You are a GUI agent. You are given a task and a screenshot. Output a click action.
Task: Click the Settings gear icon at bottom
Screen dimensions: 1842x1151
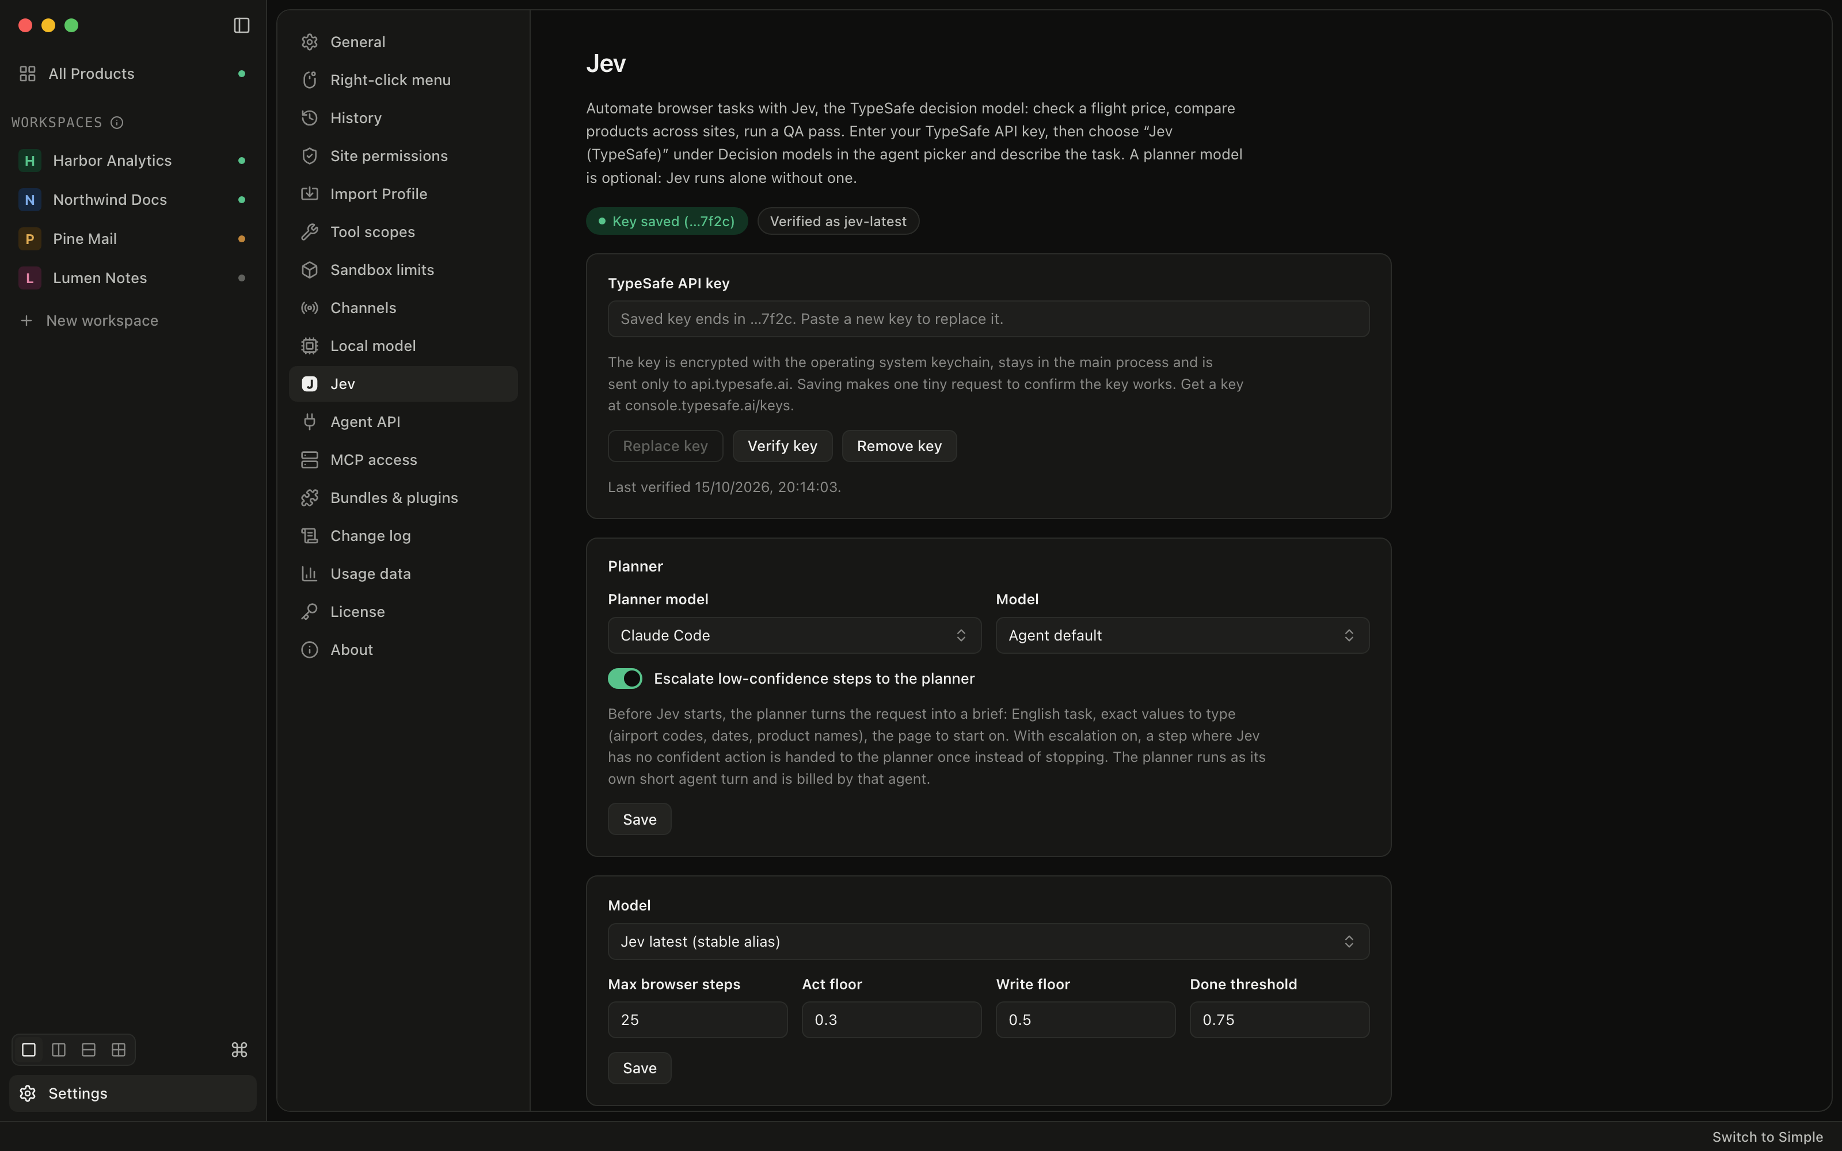[28, 1093]
